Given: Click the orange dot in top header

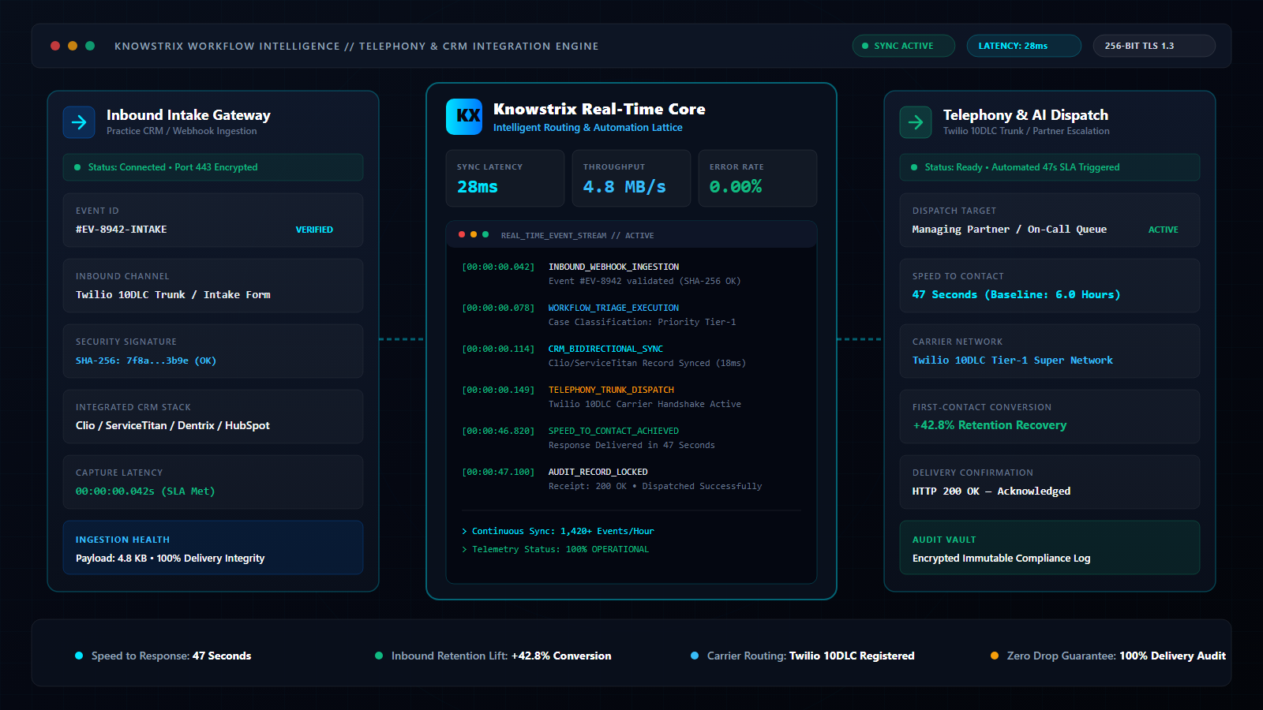Looking at the screenshot, I should (x=73, y=46).
